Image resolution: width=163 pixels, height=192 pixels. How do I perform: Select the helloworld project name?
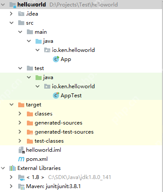pyautogui.click(x=32, y=5)
